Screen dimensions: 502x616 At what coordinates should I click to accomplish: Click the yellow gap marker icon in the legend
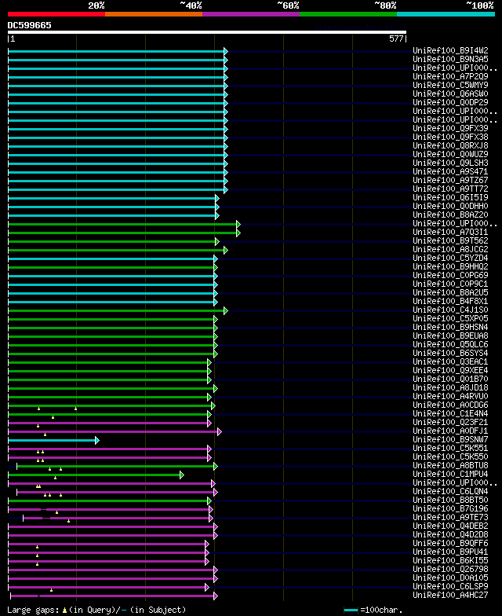pos(64,610)
